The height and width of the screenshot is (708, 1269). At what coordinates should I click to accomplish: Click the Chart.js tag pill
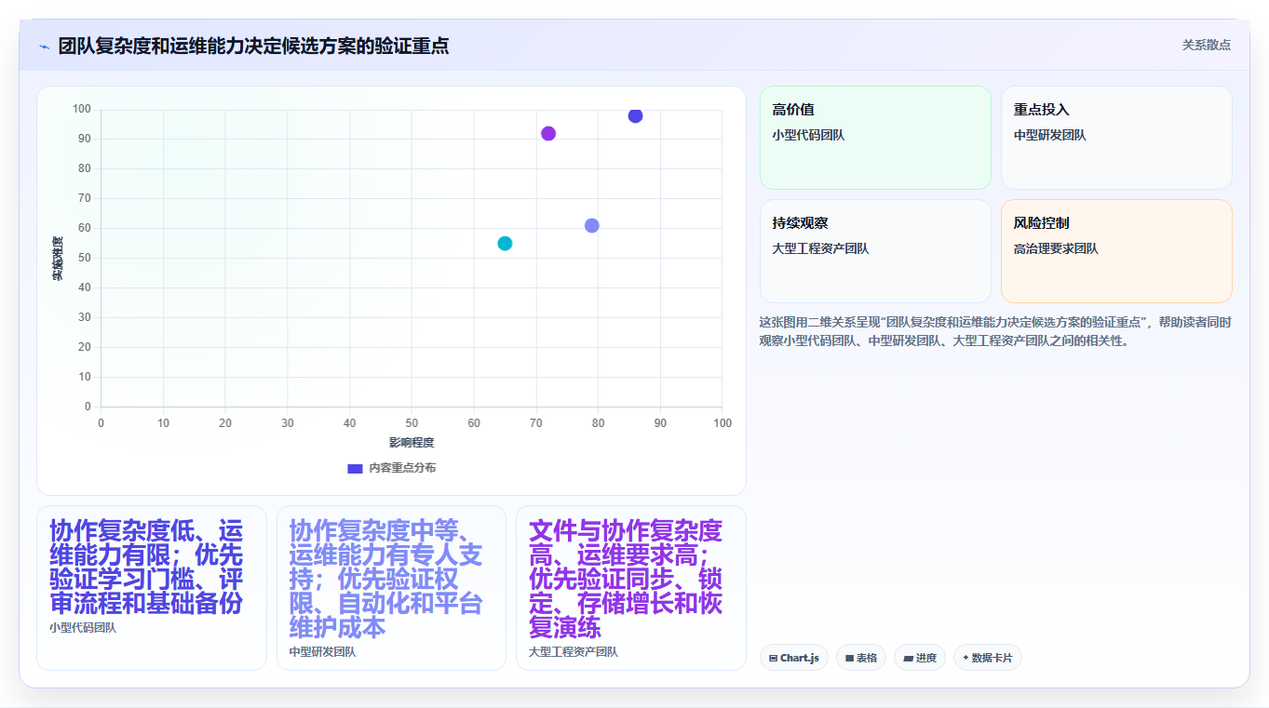(x=794, y=658)
